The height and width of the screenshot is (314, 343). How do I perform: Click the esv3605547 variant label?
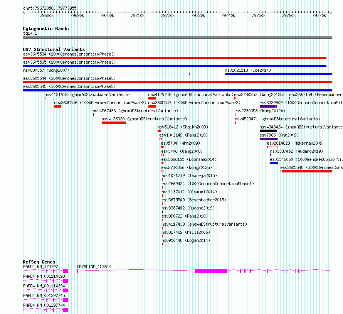click(x=194, y=103)
